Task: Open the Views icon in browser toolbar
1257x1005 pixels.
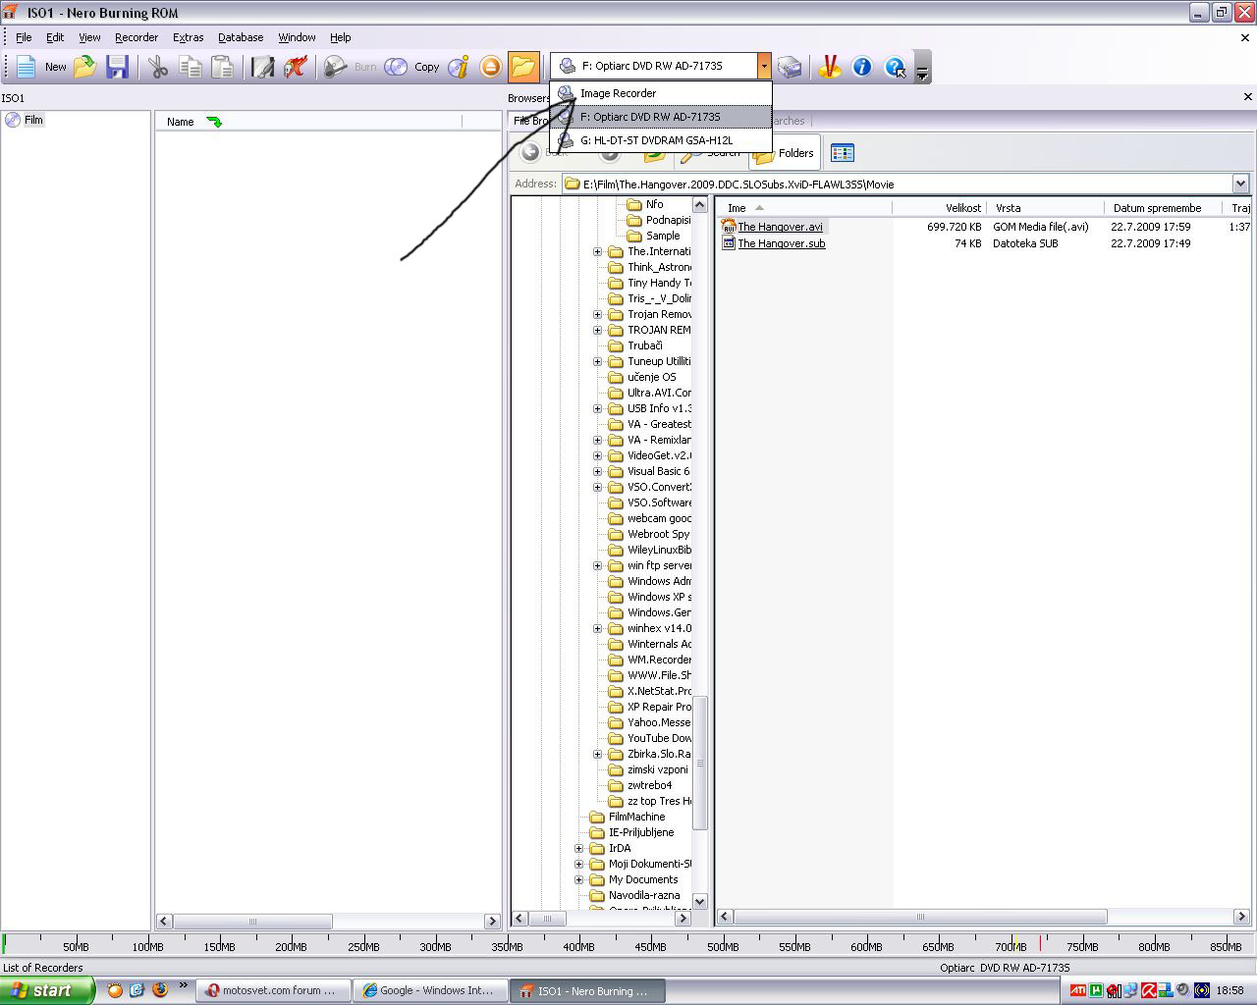Action: click(x=843, y=152)
